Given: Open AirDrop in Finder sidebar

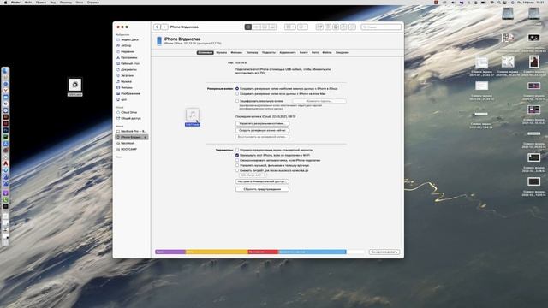Looking at the screenshot, I should (126, 45).
